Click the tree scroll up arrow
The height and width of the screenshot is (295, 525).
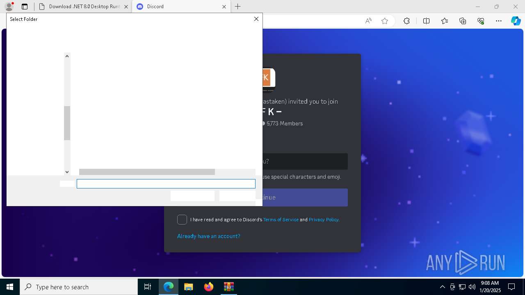67,56
